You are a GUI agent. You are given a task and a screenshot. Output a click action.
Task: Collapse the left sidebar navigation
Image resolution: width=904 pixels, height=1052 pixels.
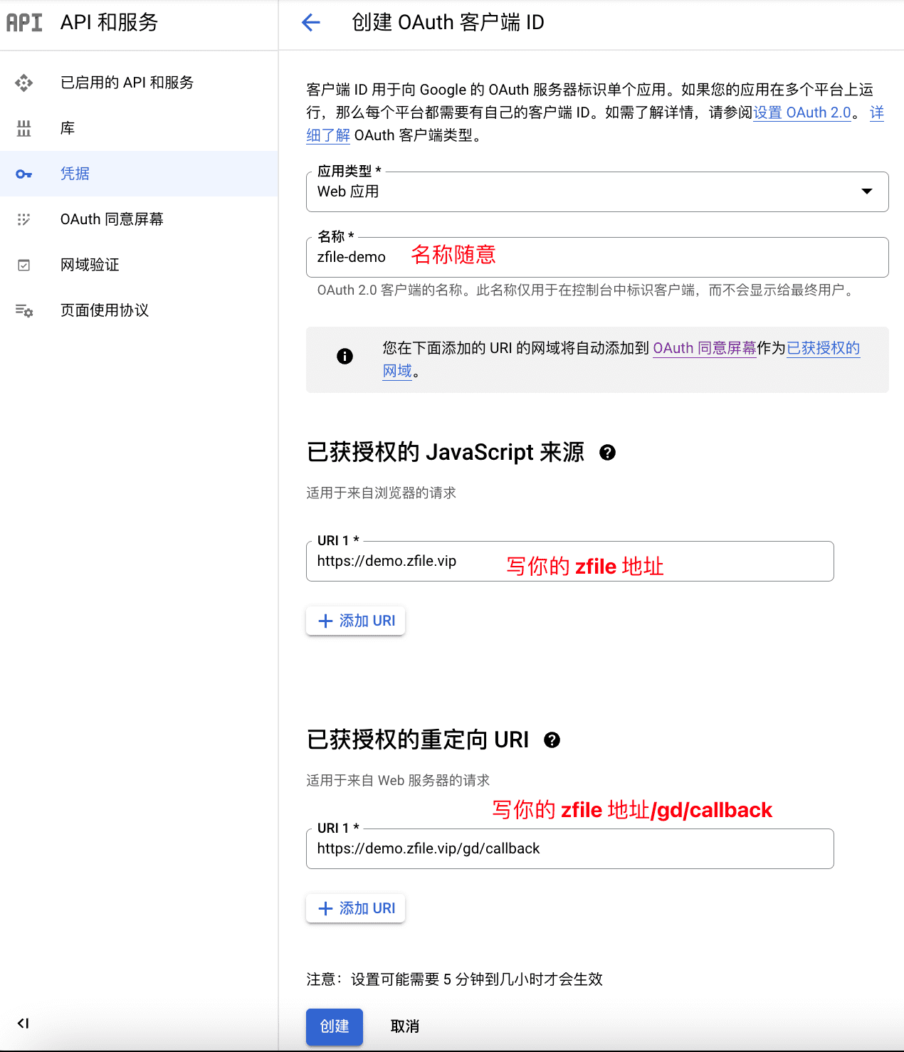pos(23,1024)
